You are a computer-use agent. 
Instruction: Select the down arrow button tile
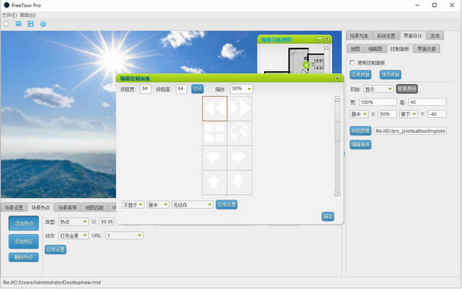239,182
